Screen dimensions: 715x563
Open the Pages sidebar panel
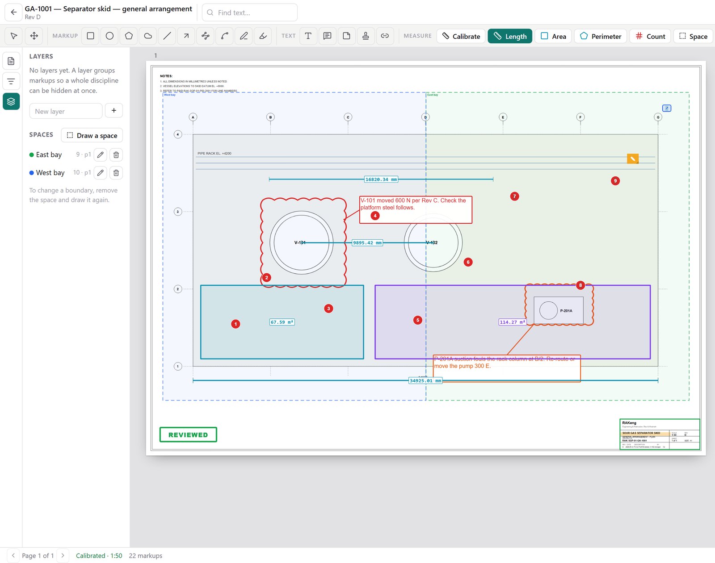coord(11,61)
